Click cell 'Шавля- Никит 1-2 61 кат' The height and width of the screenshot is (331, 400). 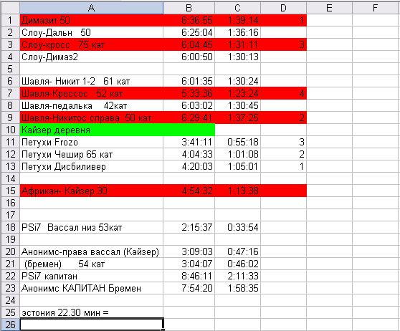(x=91, y=81)
